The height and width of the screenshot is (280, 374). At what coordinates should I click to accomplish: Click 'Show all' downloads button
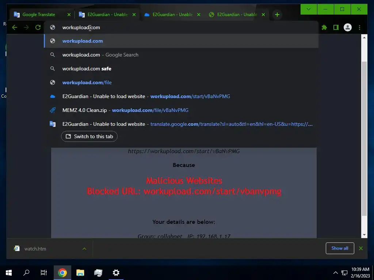click(340, 248)
